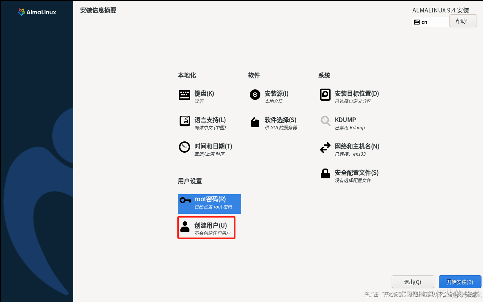Click the keyboard layout icon next to cn

point(417,22)
